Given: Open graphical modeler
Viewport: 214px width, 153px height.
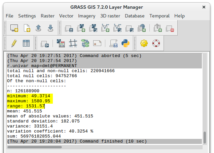Looking at the screenshot, I should 85,43.
